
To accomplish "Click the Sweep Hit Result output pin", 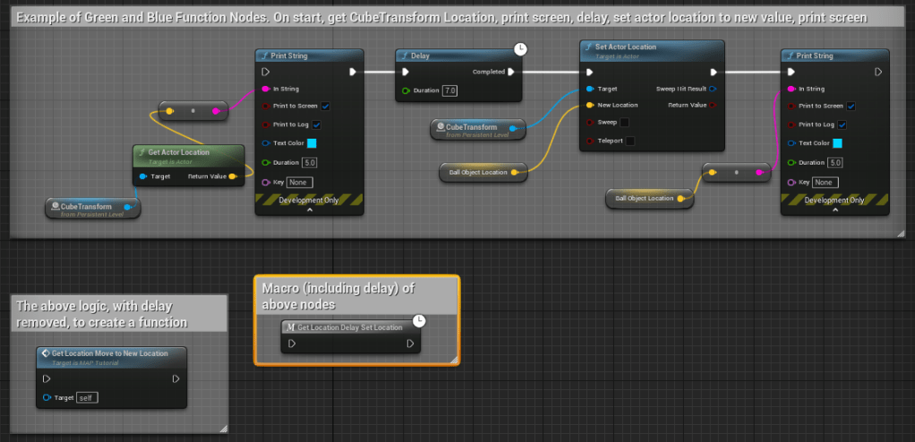I will point(713,89).
